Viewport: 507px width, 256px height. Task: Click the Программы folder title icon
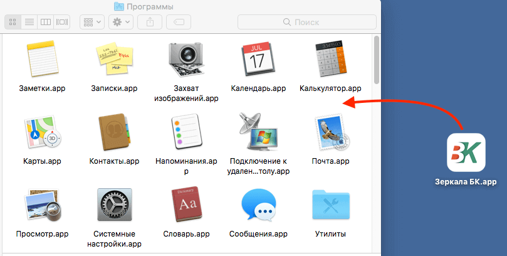point(119,6)
